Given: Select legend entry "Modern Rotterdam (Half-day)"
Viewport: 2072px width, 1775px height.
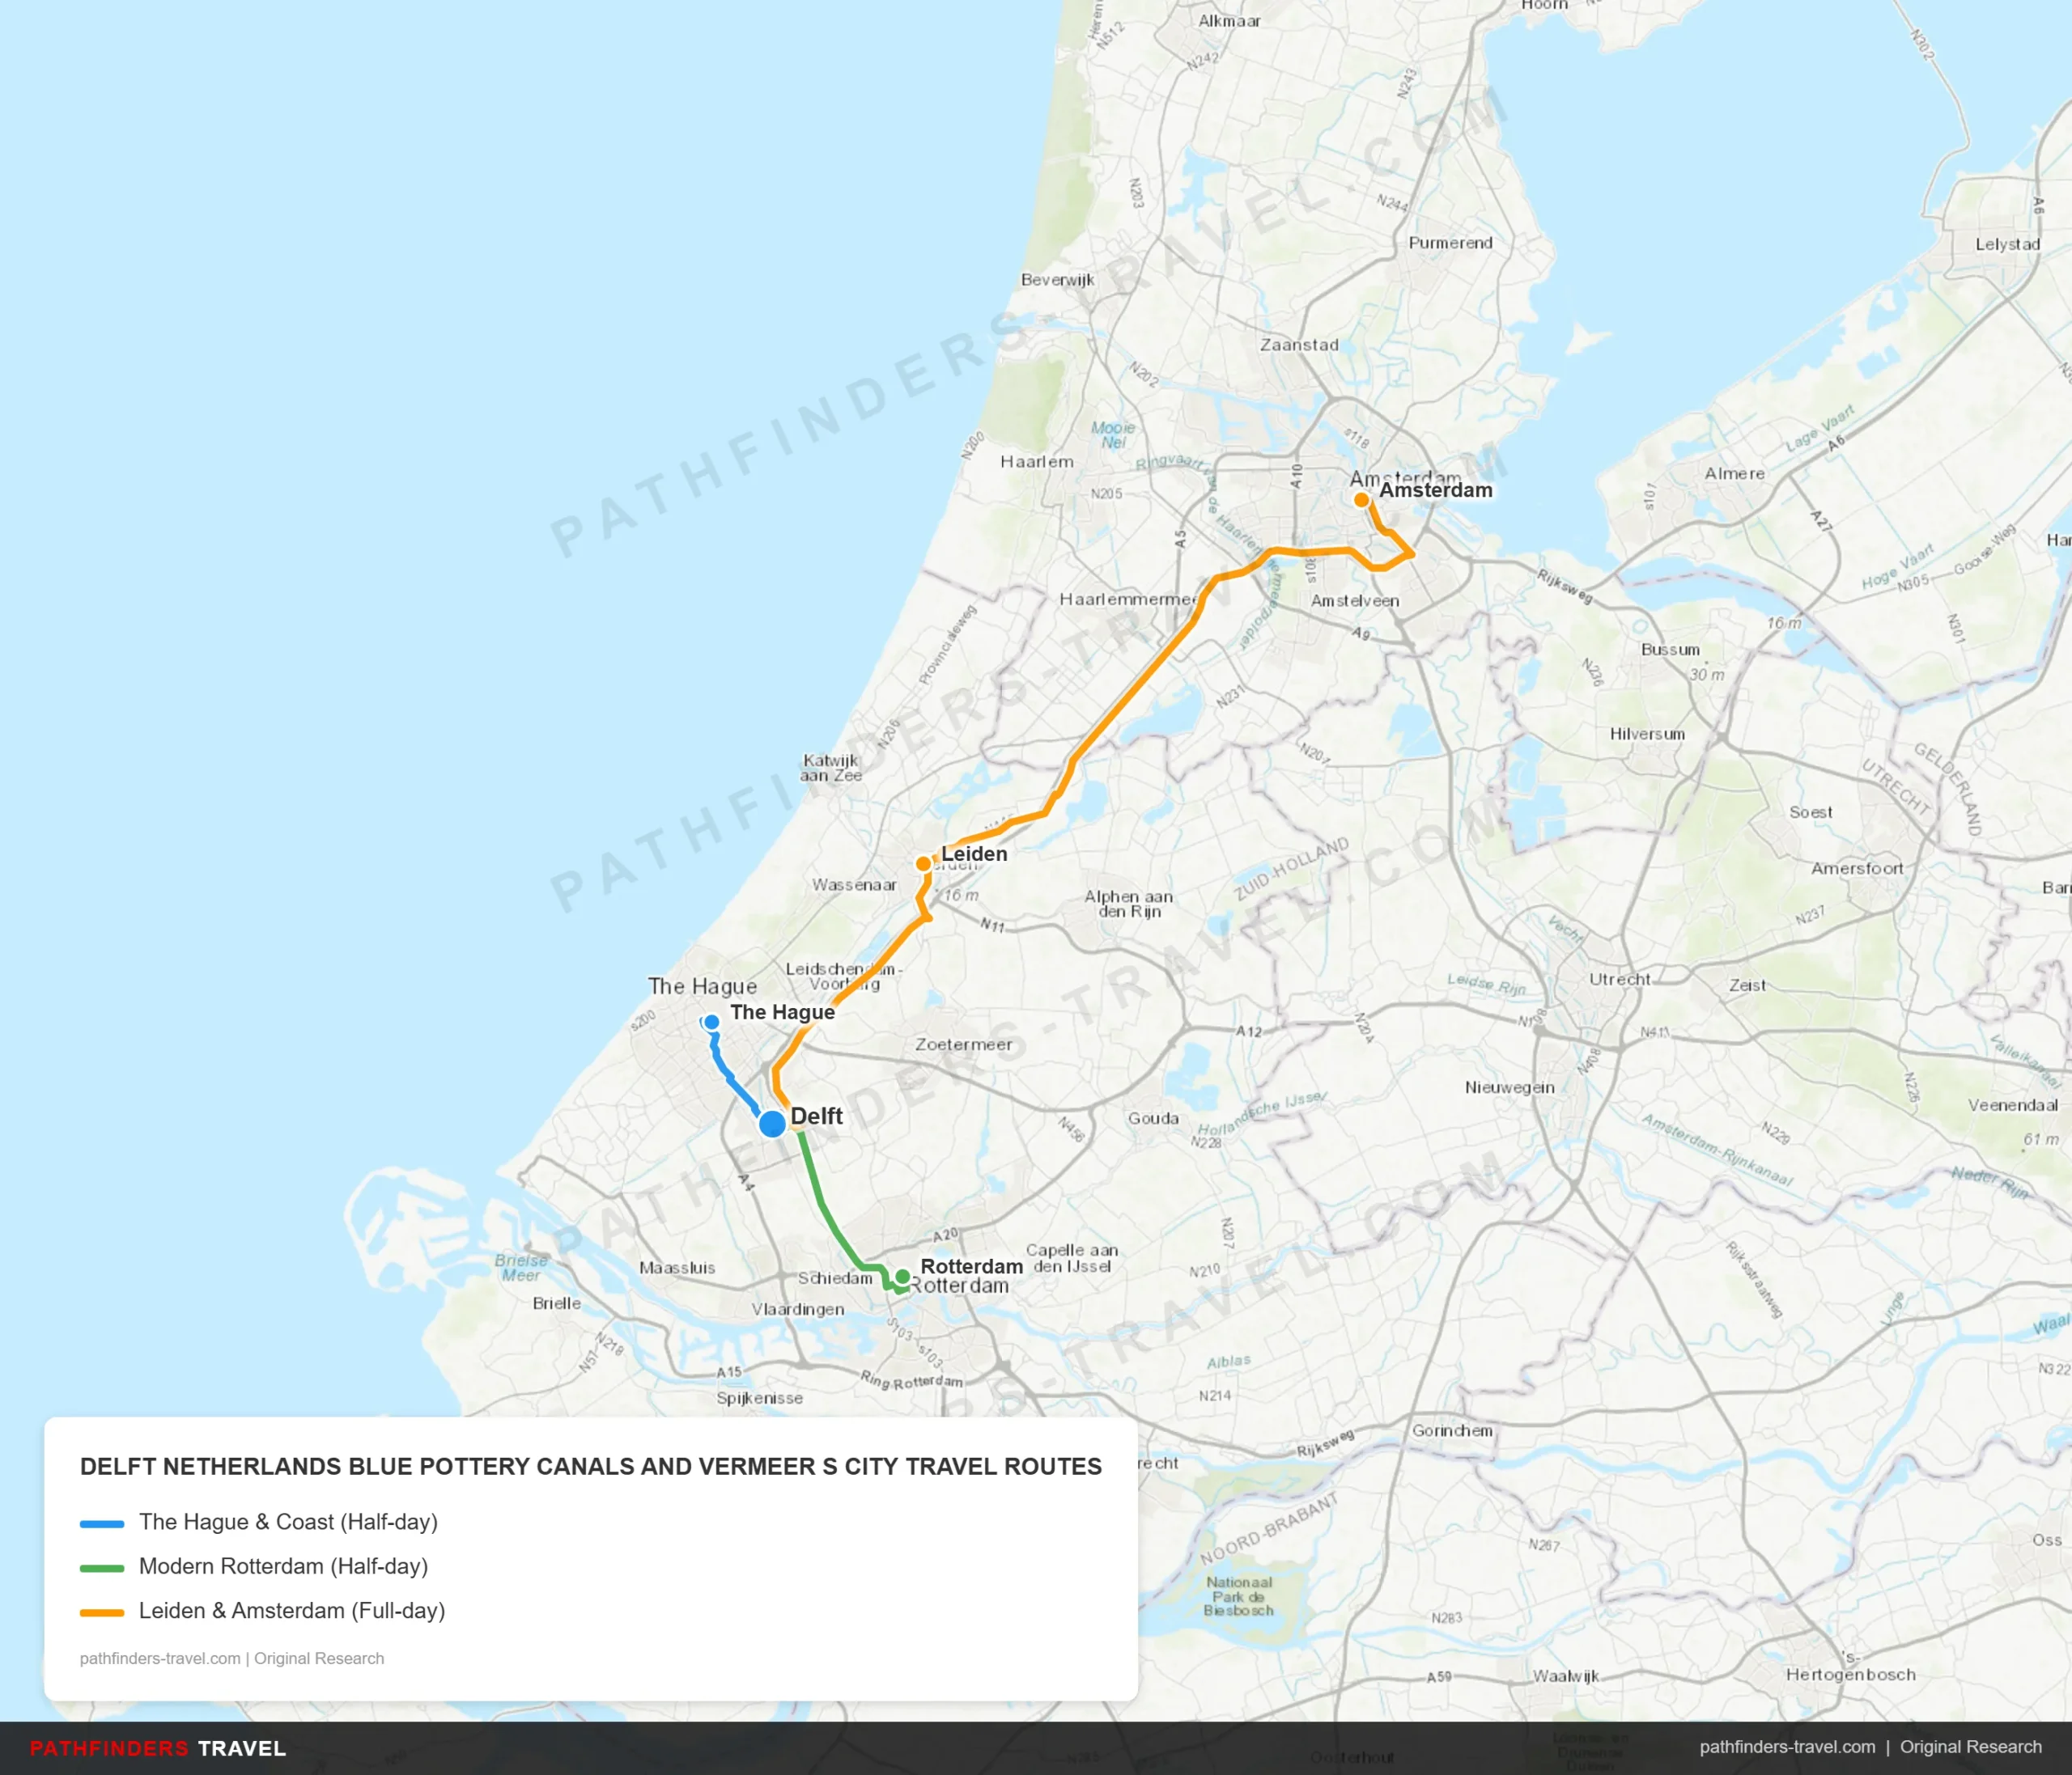Looking at the screenshot, I should pos(283,1566).
